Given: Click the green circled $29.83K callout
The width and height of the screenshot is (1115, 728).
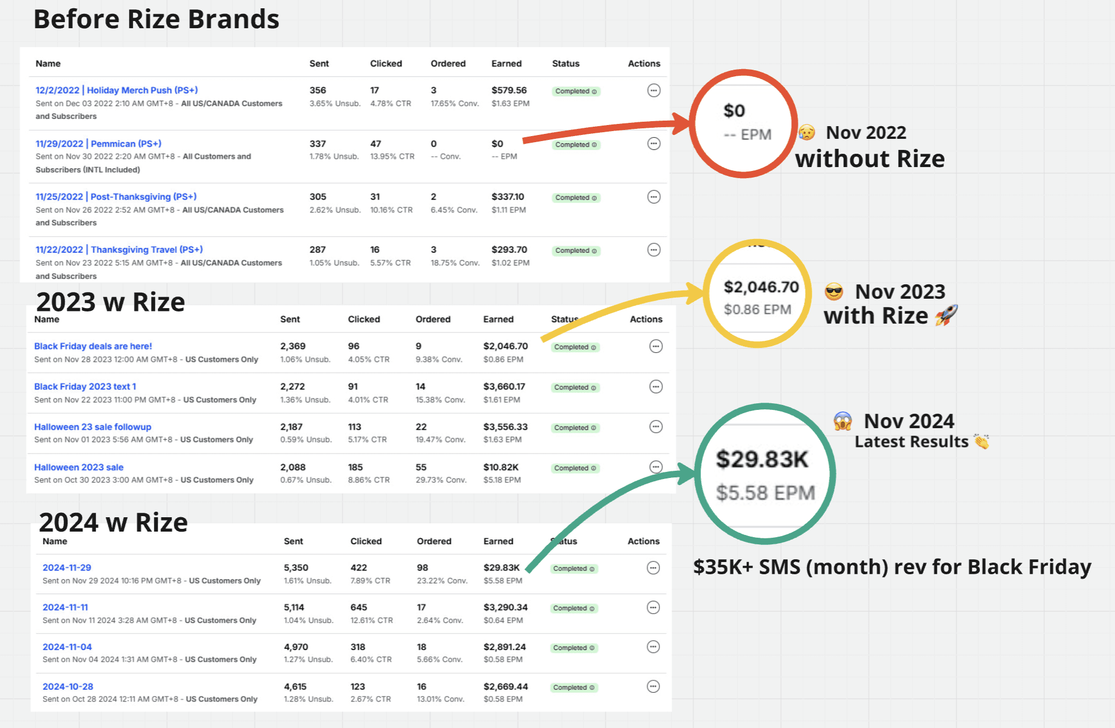Looking at the screenshot, I should [x=765, y=474].
